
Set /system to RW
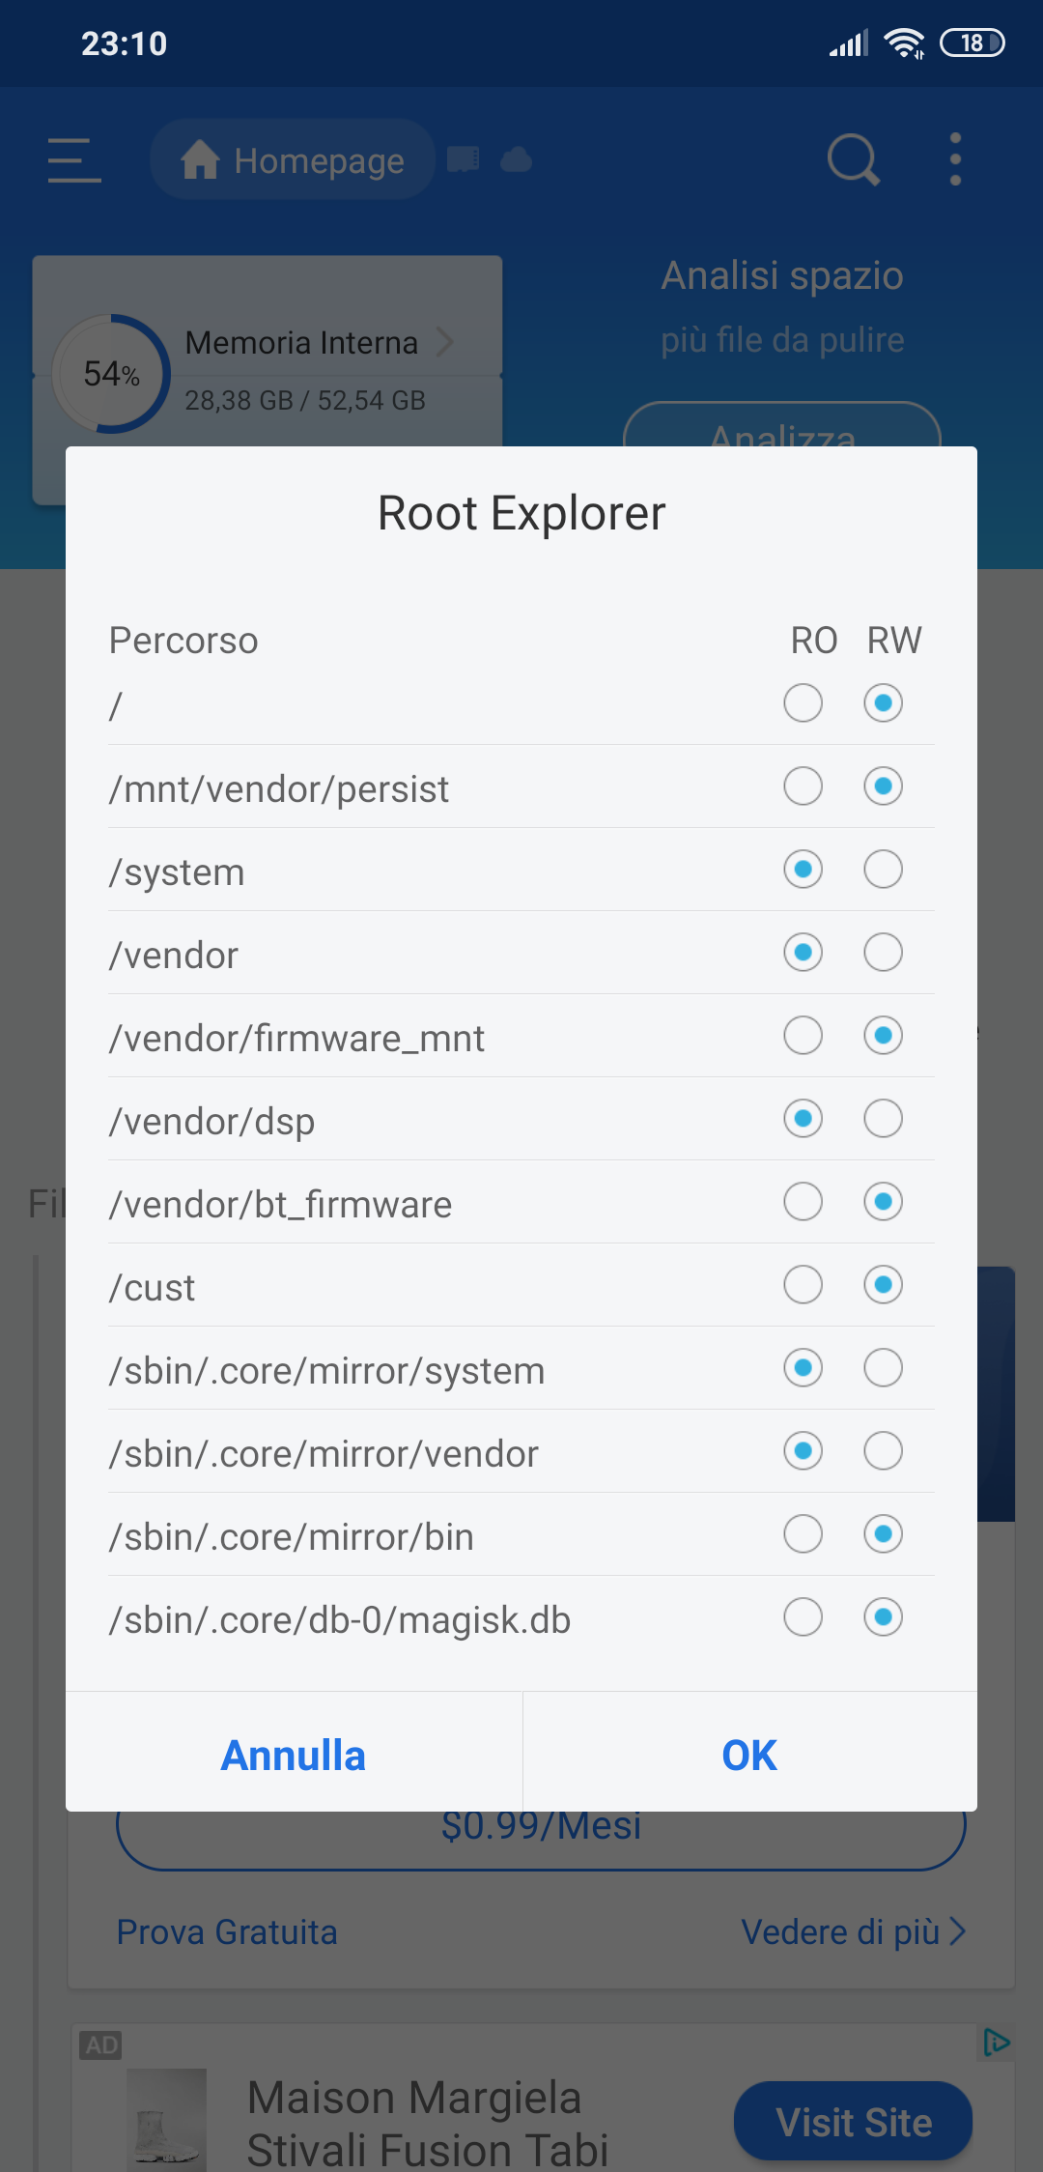tap(883, 870)
